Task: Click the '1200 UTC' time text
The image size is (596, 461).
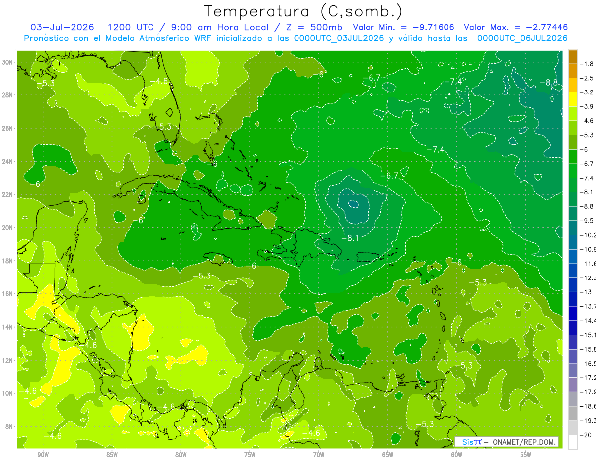Action: [131, 27]
